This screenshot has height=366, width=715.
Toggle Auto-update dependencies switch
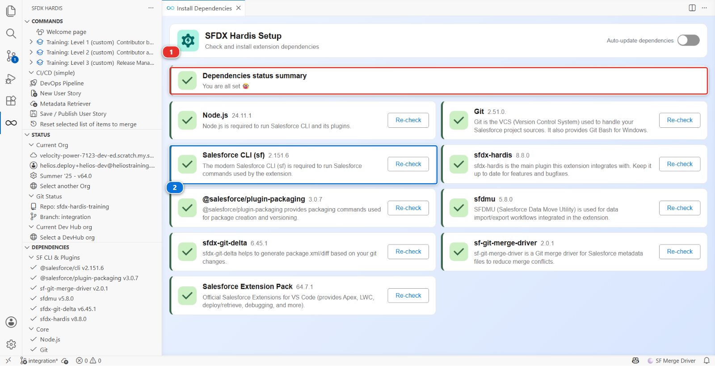688,40
